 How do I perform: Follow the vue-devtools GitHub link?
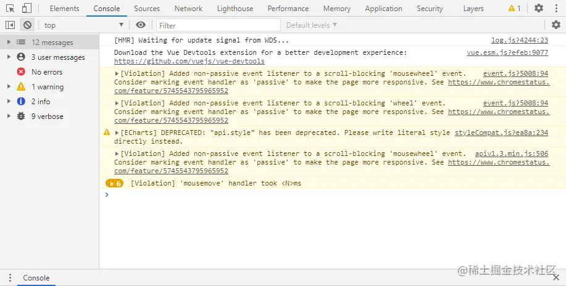189,61
